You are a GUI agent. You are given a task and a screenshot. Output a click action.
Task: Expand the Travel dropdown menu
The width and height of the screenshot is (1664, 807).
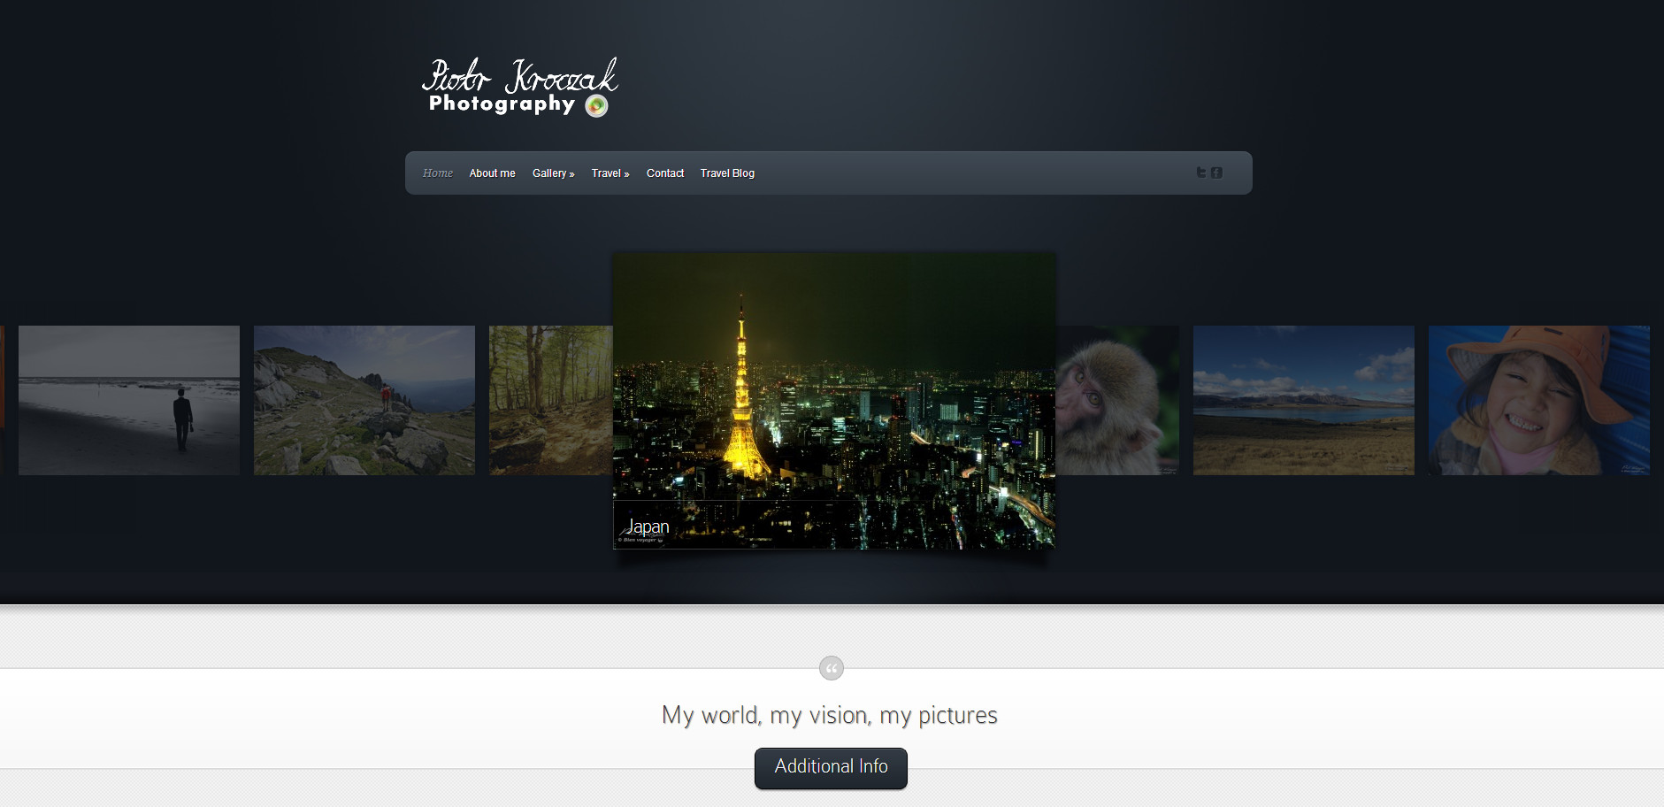click(x=610, y=173)
